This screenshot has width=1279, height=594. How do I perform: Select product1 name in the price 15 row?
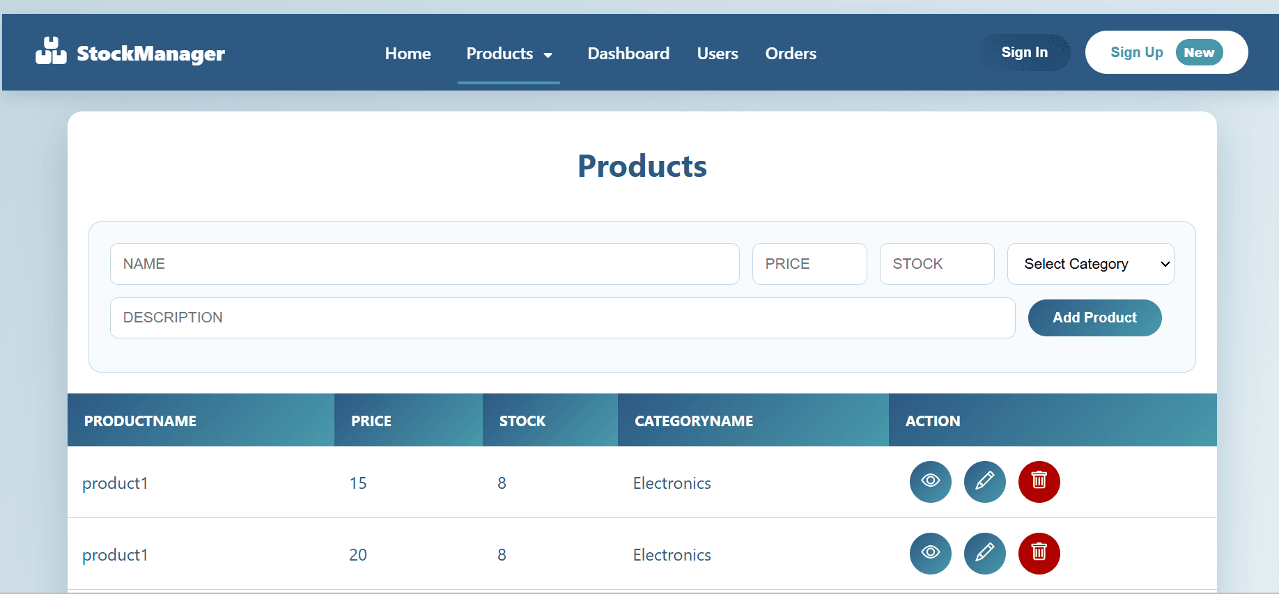[115, 483]
